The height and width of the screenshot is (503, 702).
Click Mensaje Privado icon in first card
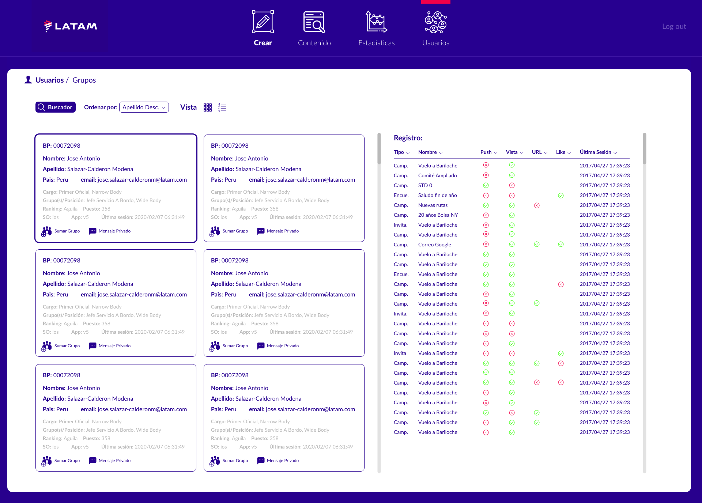(x=93, y=231)
